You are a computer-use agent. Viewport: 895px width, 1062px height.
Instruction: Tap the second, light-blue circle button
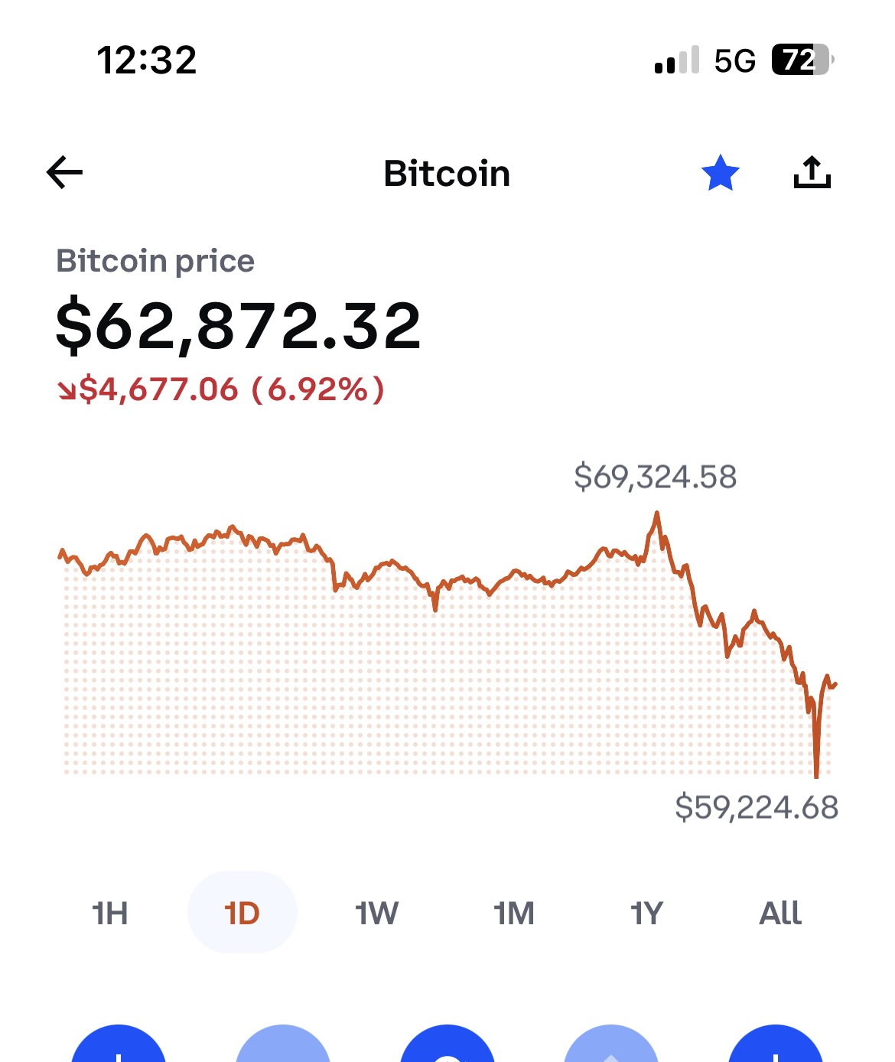[x=283, y=1047]
